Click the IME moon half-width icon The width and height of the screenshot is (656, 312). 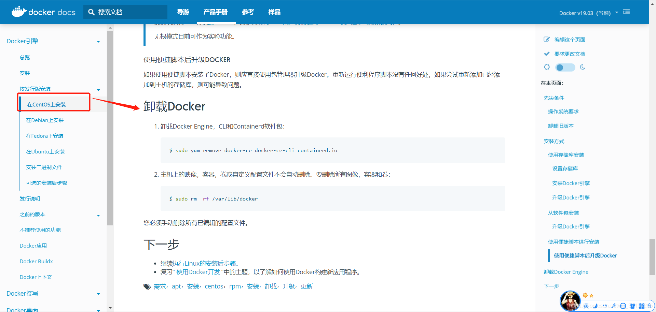coord(596,306)
